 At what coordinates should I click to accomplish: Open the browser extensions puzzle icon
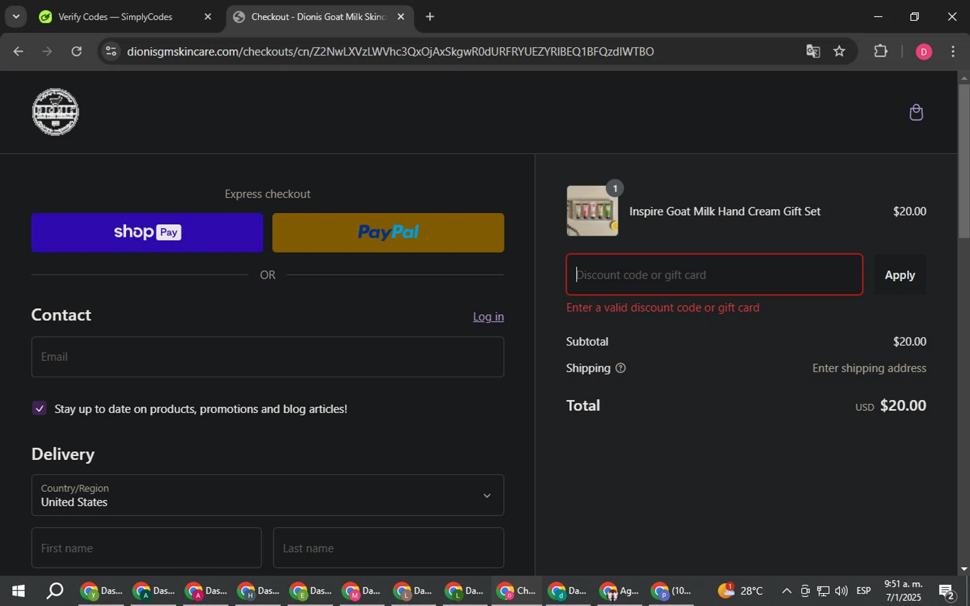(881, 51)
